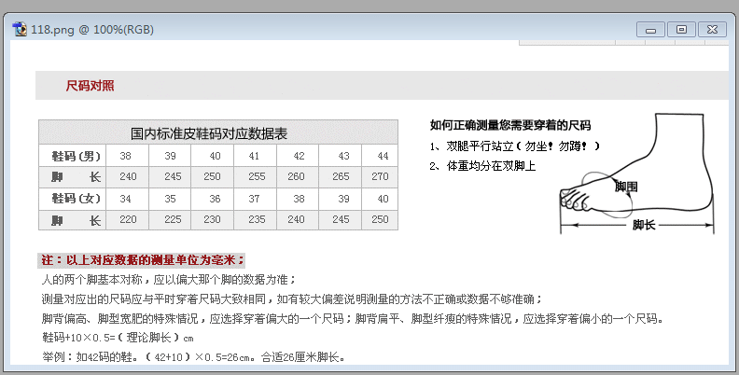Click the 鞋码(女) row label

[76, 199]
